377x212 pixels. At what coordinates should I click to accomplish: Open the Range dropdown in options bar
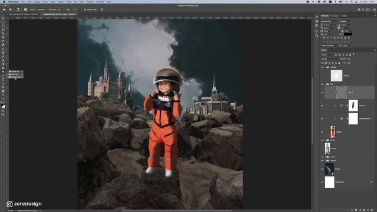(x=41, y=9)
